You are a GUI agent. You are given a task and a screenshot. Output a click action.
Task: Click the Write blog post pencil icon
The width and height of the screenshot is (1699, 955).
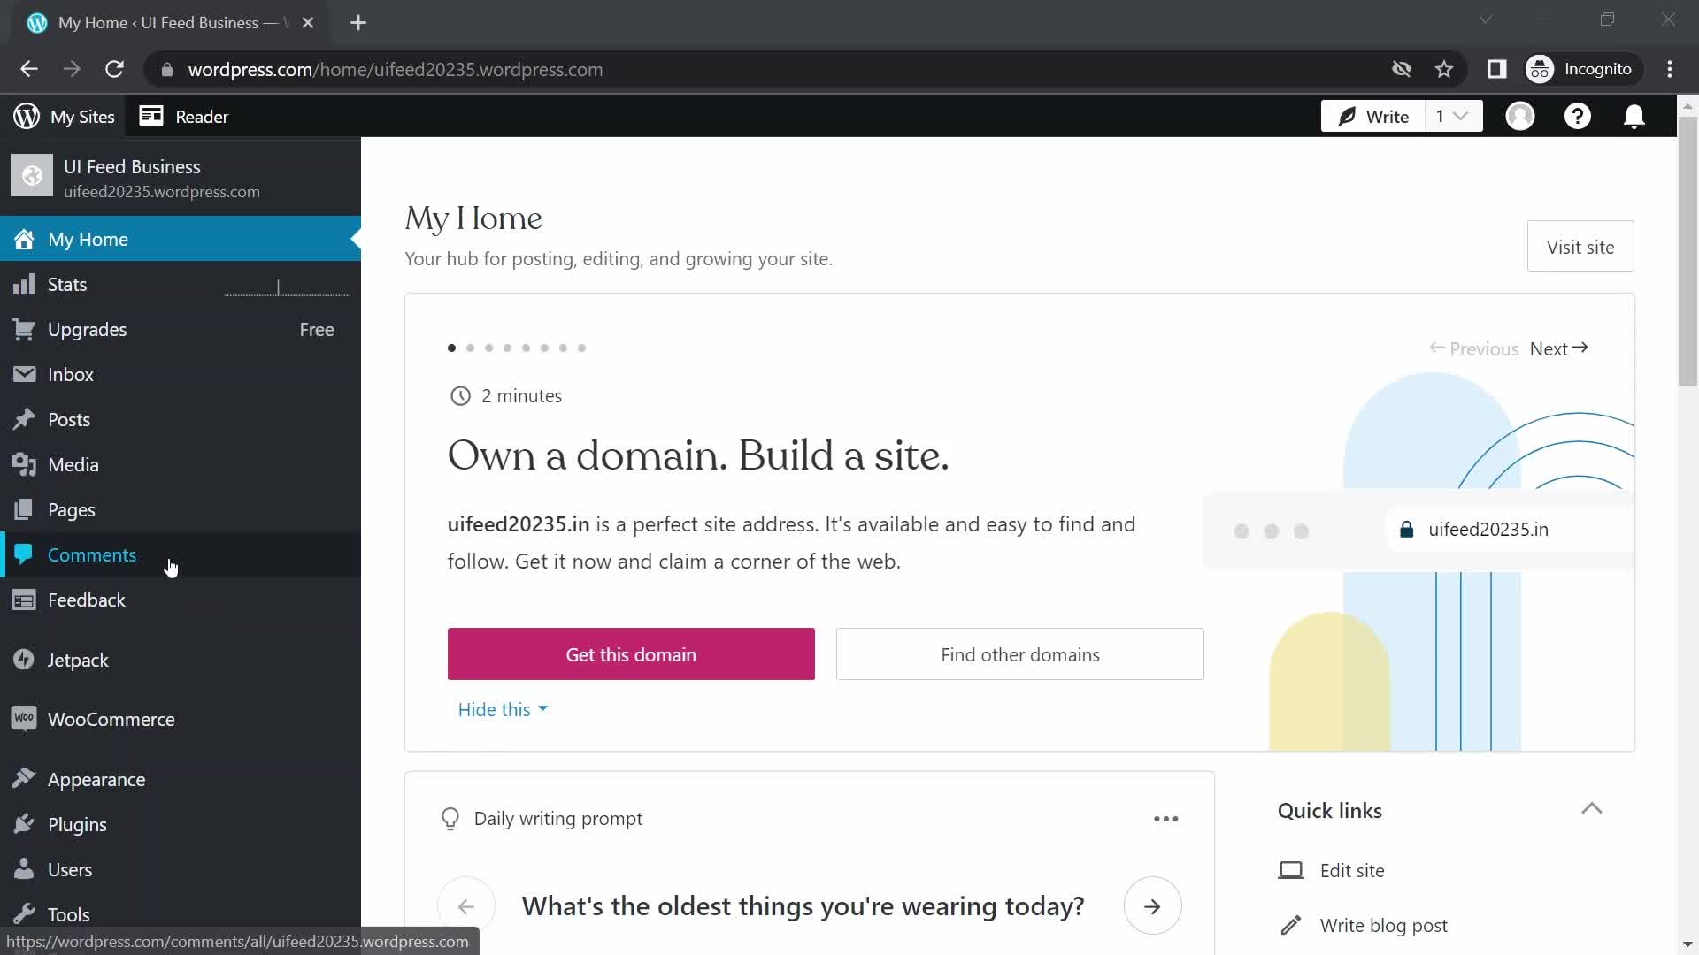pyautogui.click(x=1292, y=925)
